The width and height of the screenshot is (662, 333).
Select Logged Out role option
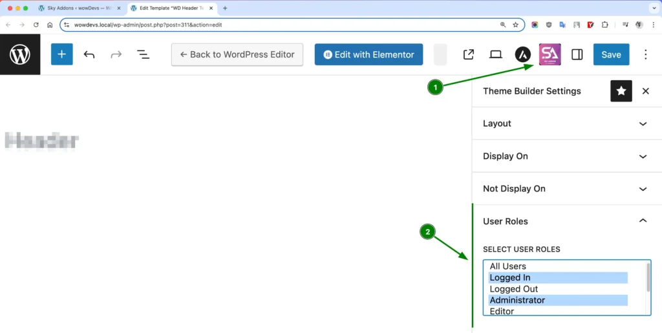[x=558, y=289]
